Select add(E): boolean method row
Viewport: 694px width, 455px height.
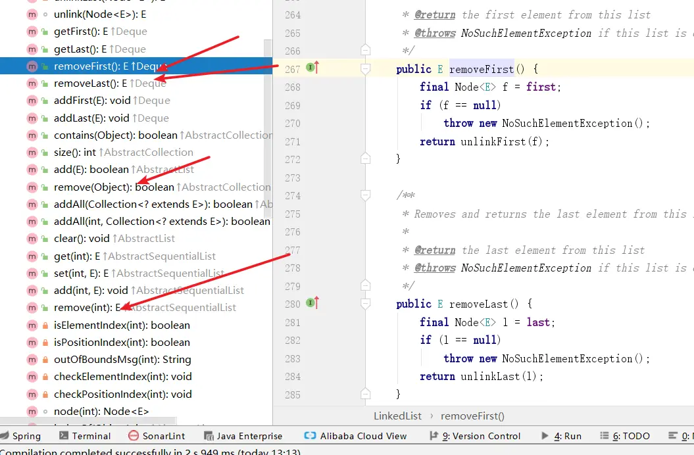(136, 170)
